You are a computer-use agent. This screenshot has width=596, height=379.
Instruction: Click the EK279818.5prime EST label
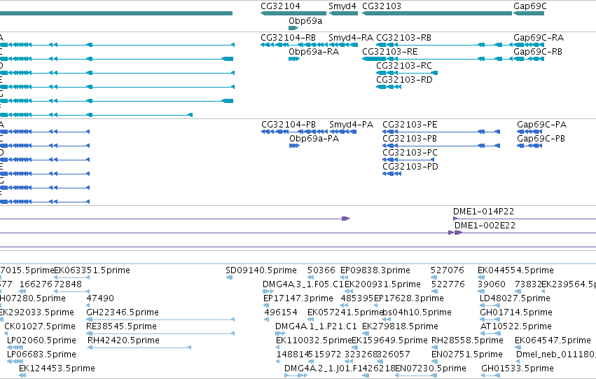[400, 326]
